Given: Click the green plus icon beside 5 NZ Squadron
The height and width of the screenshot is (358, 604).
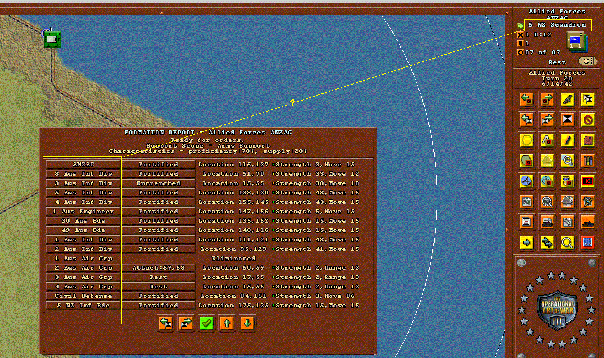Looking at the screenshot, I should pyautogui.click(x=521, y=25).
